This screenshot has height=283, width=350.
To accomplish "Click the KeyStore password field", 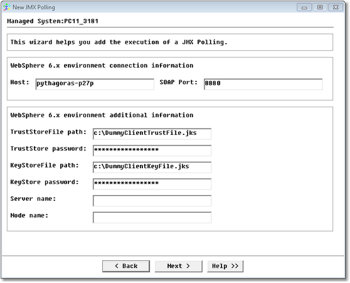I will pyautogui.click(x=152, y=184).
